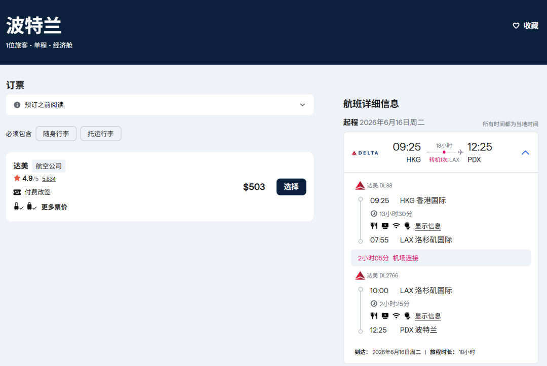Image resolution: width=547 pixels, height=366 pixels.
Task: Click the heart icon next to 收藏
Action: click(x=516, y=26)
